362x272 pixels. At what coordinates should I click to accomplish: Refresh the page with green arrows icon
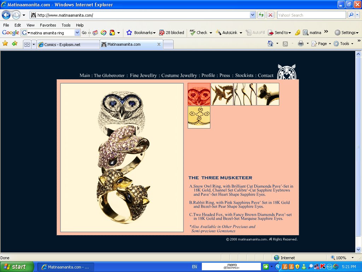pos(261,15)
